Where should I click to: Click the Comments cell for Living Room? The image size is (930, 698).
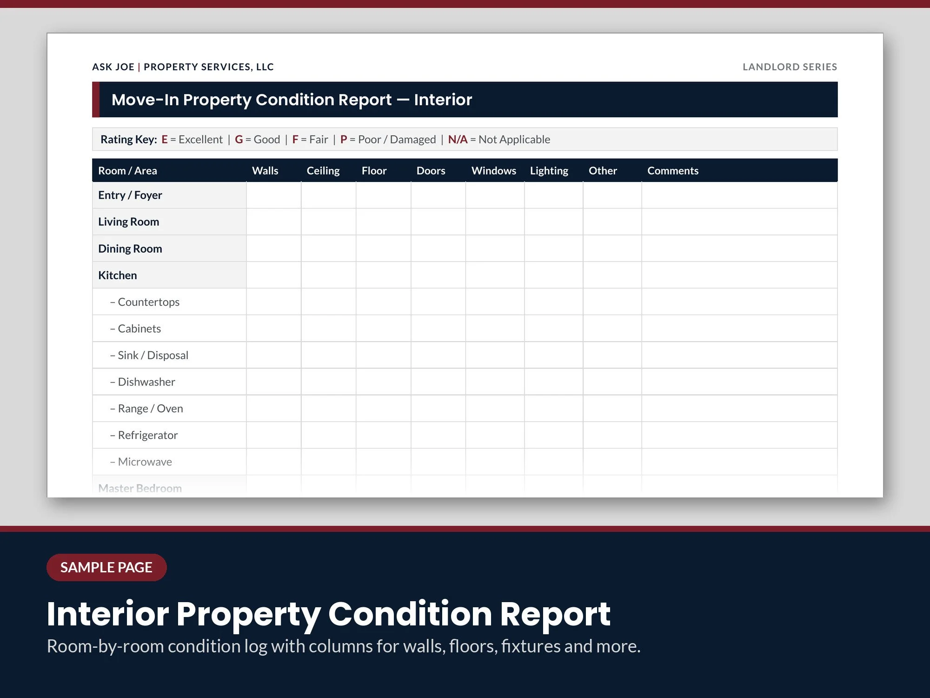[739, 221]
